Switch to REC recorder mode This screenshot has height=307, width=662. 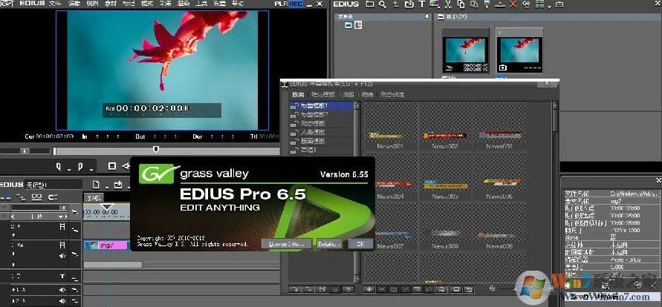296,4
